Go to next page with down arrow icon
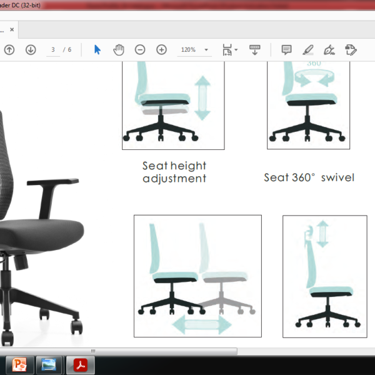Screen dimensions: 375x375 [31, 50]
